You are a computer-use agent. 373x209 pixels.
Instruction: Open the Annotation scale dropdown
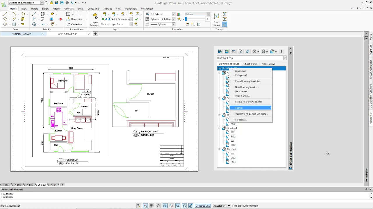(x=229, y=206)
